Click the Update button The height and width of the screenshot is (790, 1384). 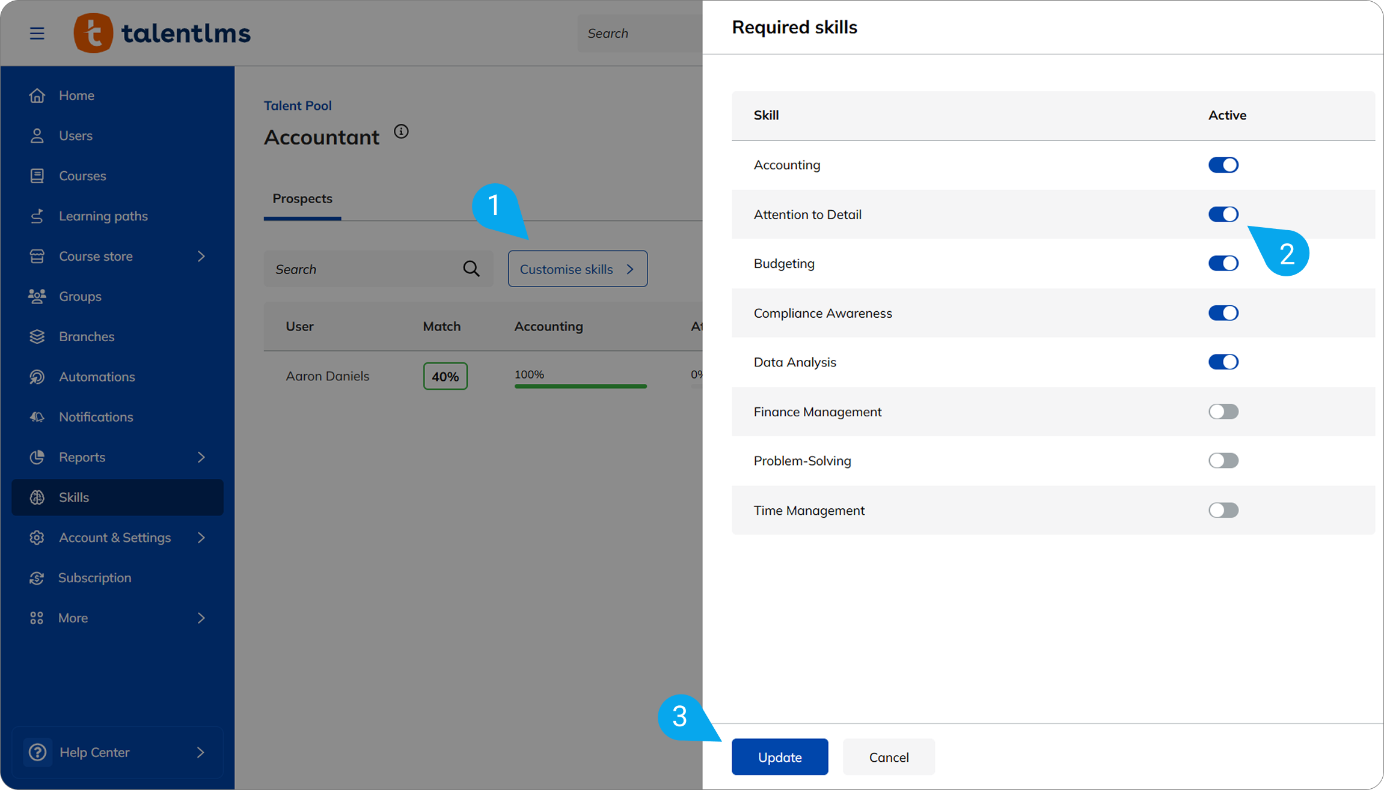(779, 757)
